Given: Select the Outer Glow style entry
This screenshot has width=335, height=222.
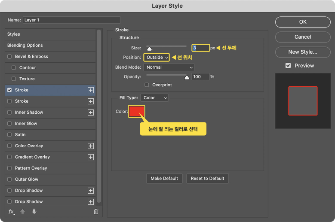Looking at the screenshot, I should [50, 179].
